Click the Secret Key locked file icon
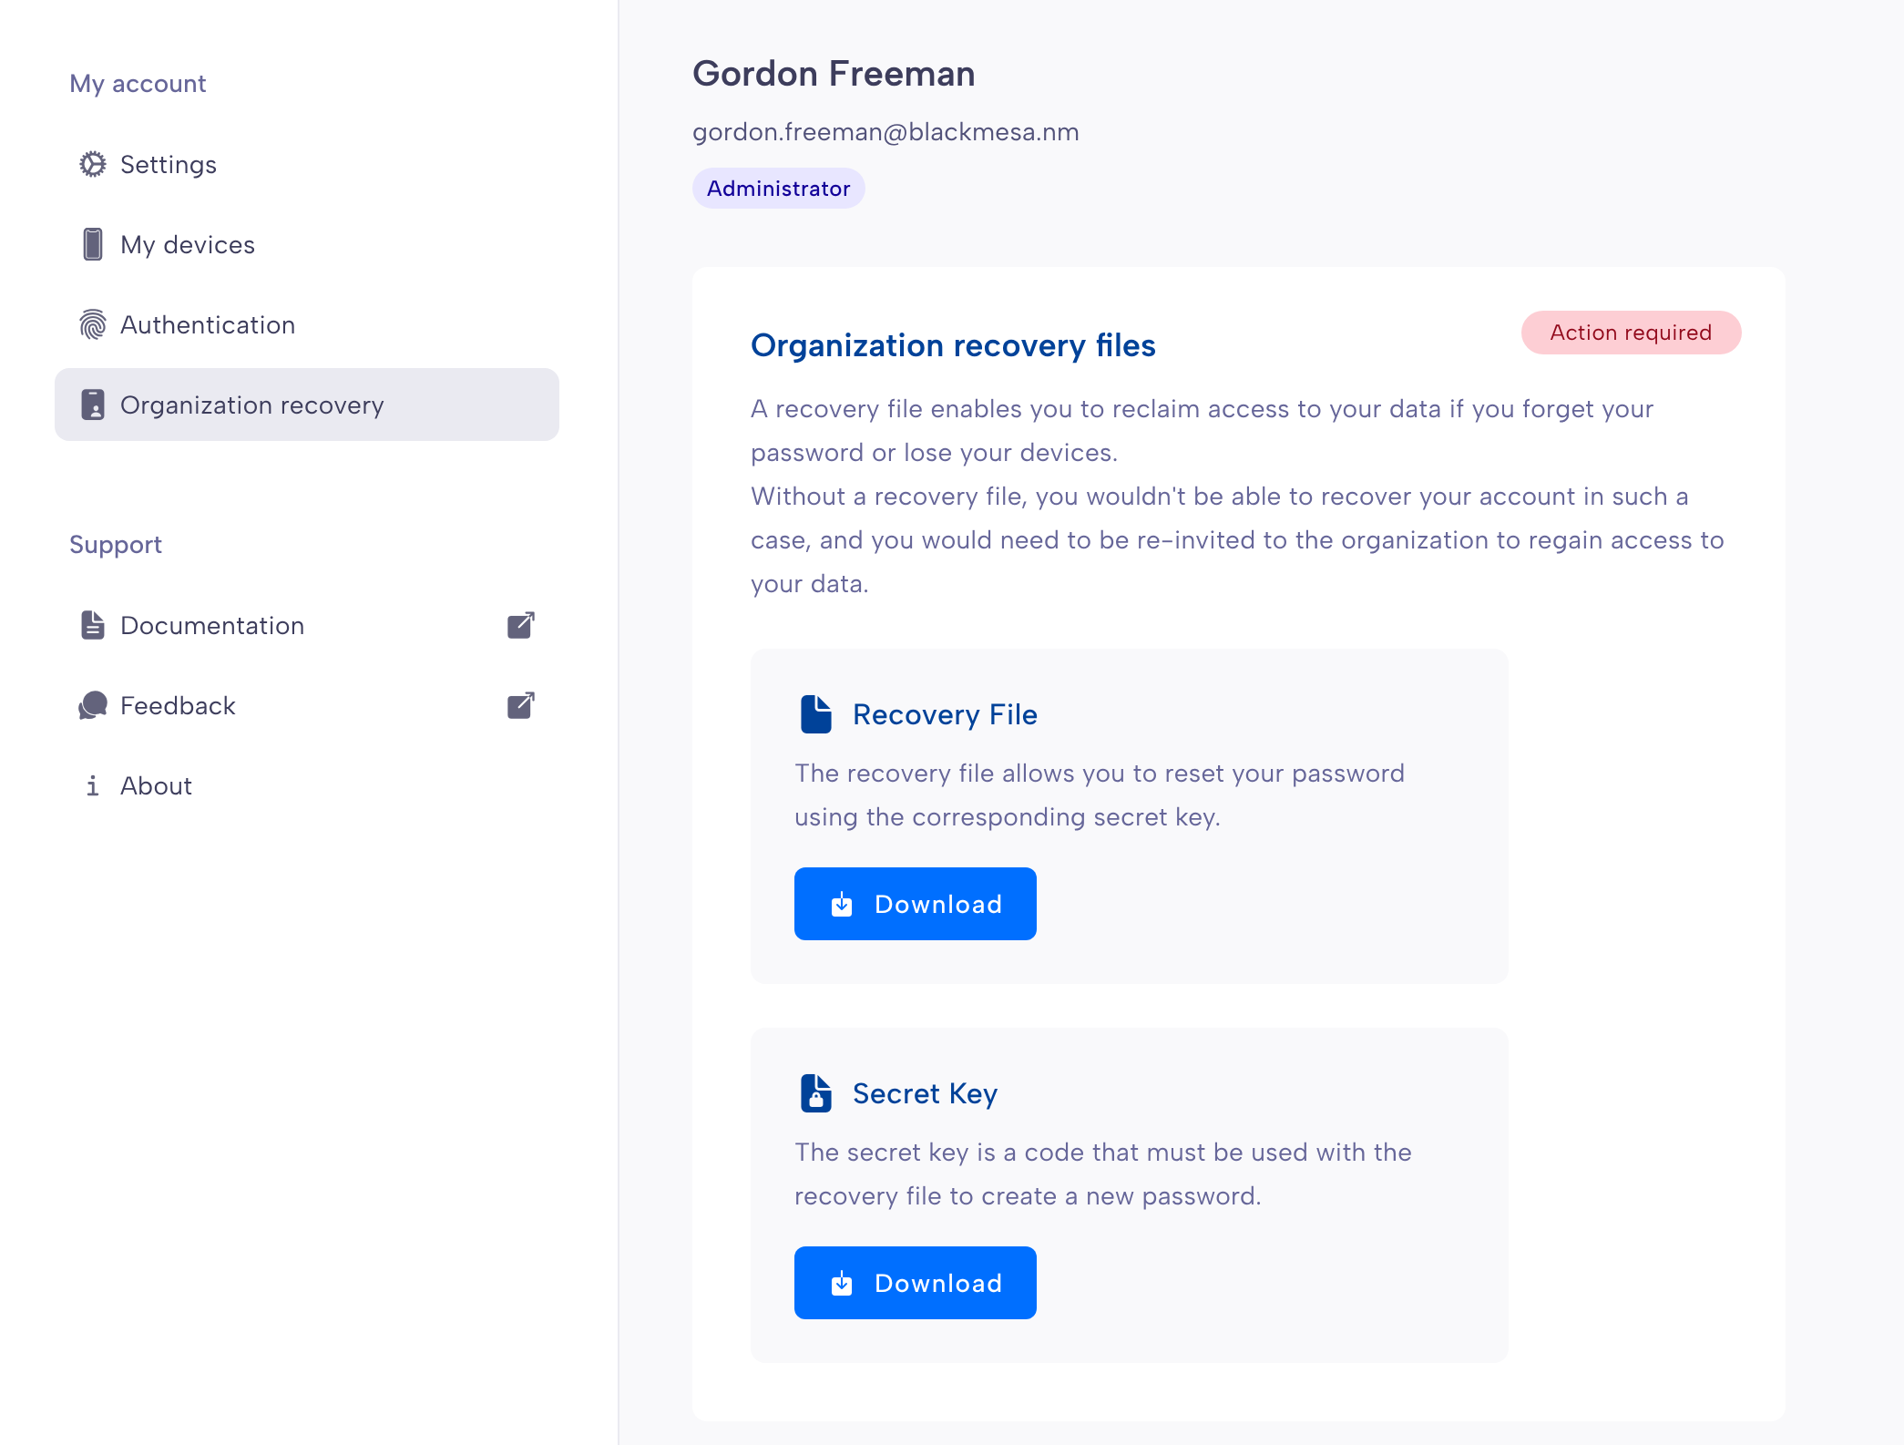 point(816,1093)
